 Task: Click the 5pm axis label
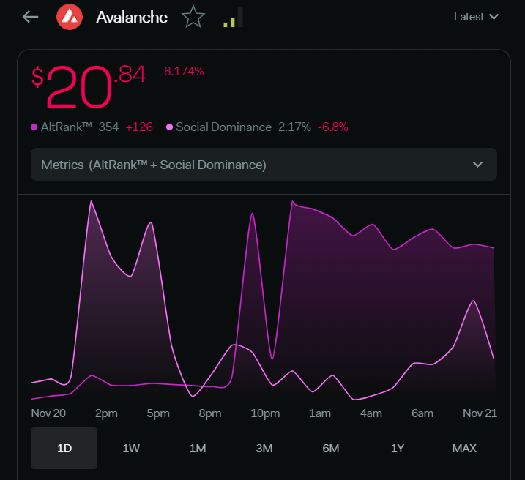(x=158, y=413)
